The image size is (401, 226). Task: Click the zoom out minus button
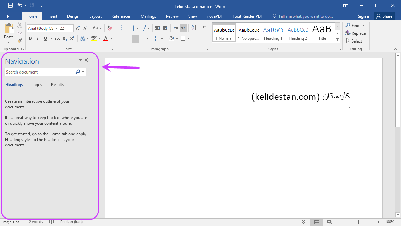[339, 222]
